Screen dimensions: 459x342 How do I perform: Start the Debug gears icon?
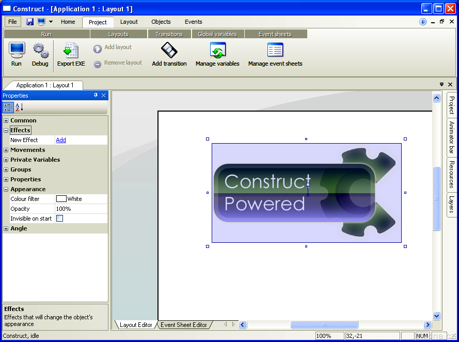tap(40, 50)
